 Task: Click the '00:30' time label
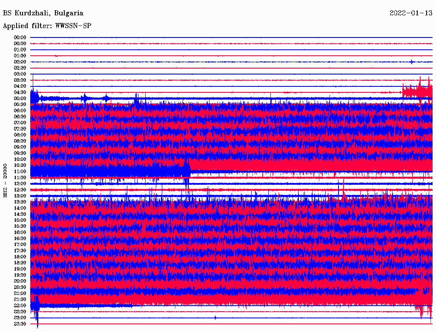(20, 44)
